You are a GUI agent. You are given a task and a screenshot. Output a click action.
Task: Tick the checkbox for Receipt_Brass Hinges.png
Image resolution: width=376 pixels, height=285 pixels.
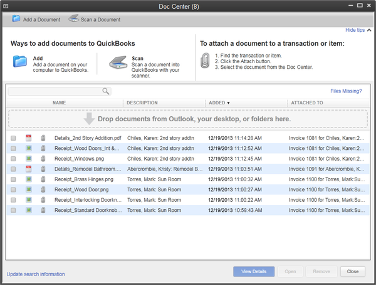tap(13, 179)
